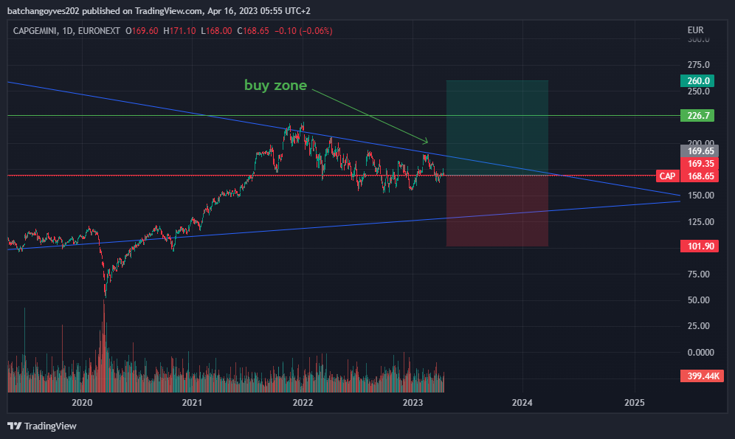Click the 169.65 gray price label

pyautogui.click(x=700, y=151)
